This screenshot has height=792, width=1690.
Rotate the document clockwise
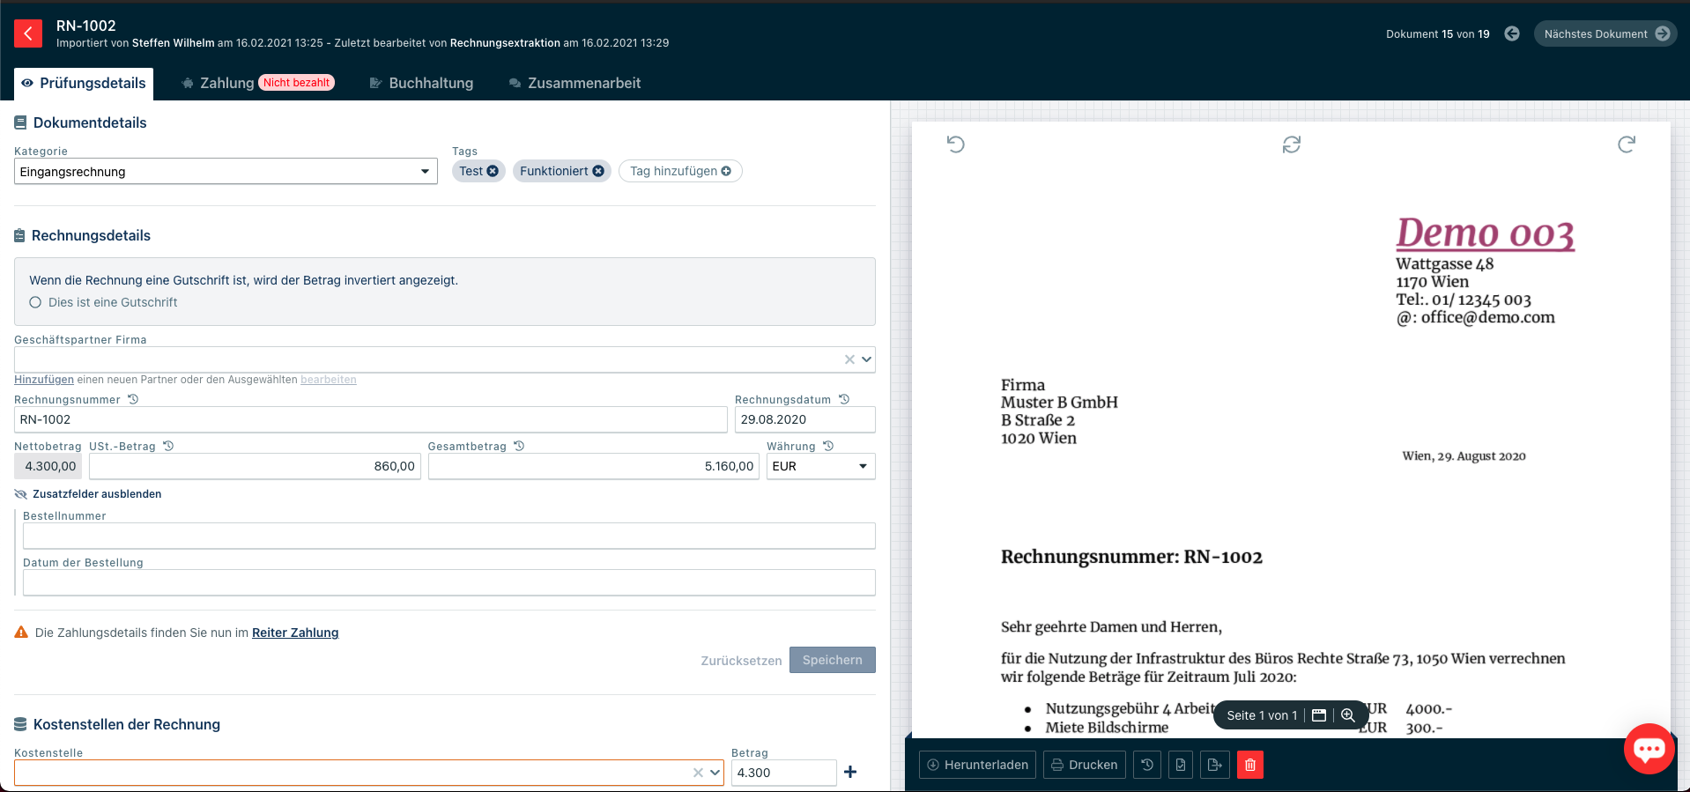click(1626, 144)
